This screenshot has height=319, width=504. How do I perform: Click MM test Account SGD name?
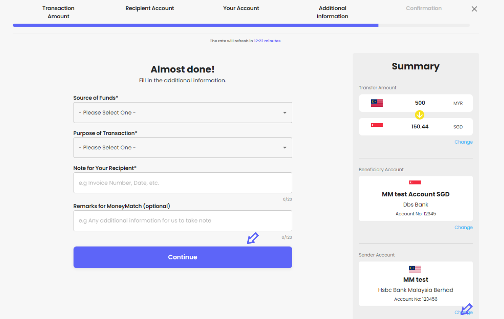coord(415,194)
